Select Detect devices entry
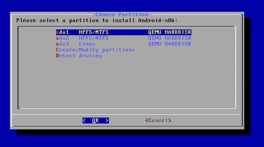 [x=79, y=56]
